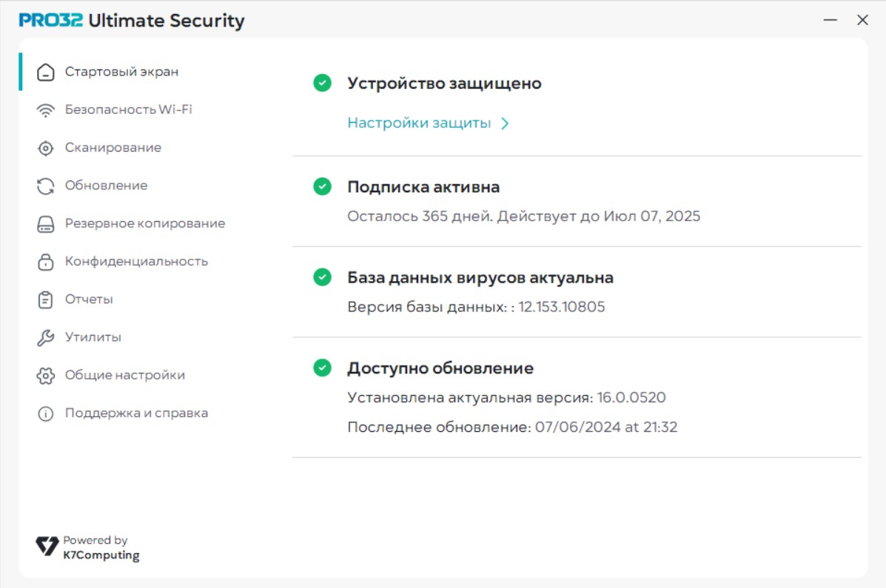Screen dimensions: 886x588
Task: Select the Сканирование target icon
Action: pyautogui.click(x=46, y=148)
